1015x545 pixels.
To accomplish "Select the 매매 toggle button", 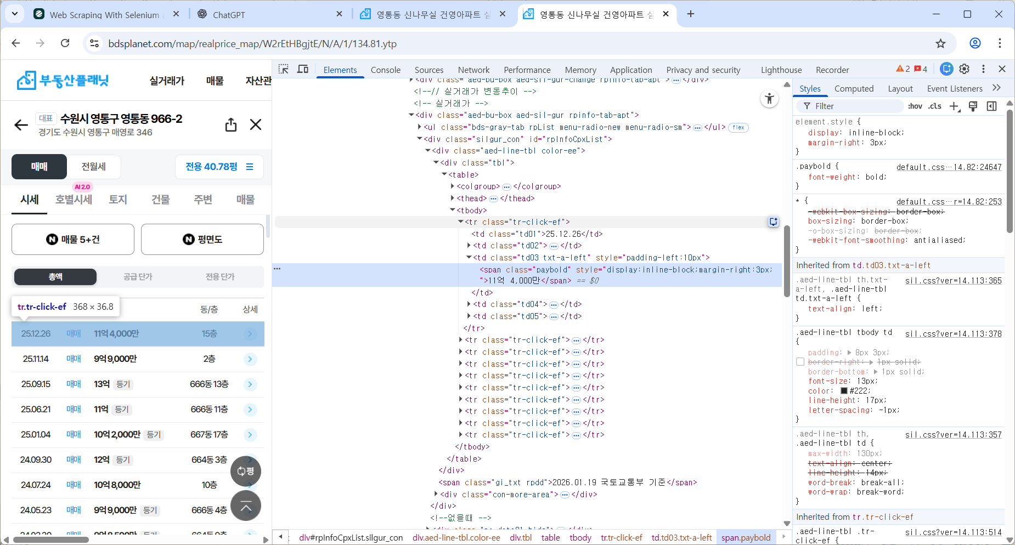I will 39,167.
